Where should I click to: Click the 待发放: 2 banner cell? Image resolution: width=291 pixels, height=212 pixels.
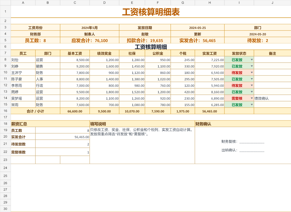pos(258,40)
